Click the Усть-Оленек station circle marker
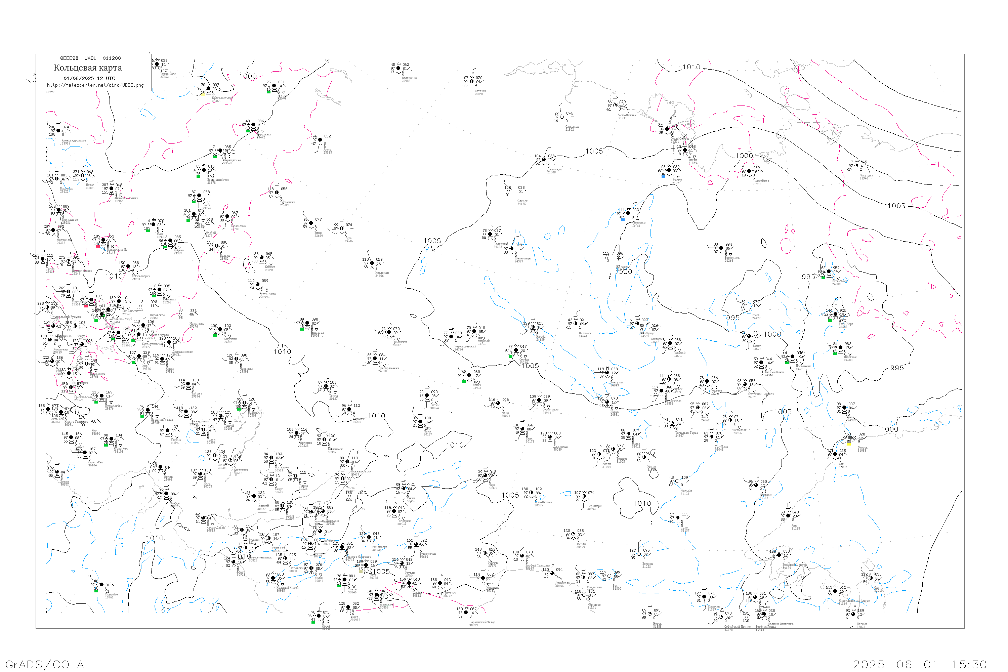The height and width of the screenshot is (672, 1008). [615, 106]
